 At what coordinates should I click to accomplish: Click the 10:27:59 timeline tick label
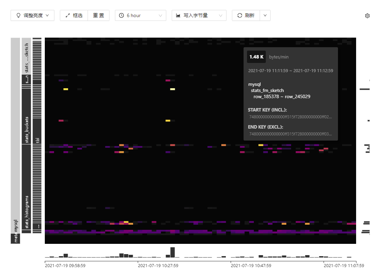click(158, 265)
